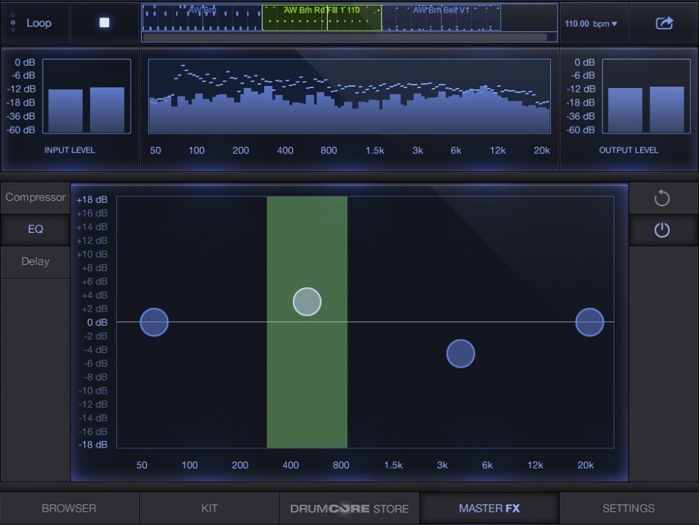
Task: Open the Kit tab
Action: [x=209, y=508]
